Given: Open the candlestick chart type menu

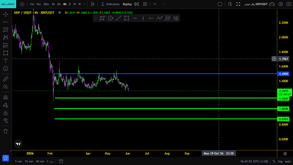Looking at the screenshot, I should tap(93, 4).
